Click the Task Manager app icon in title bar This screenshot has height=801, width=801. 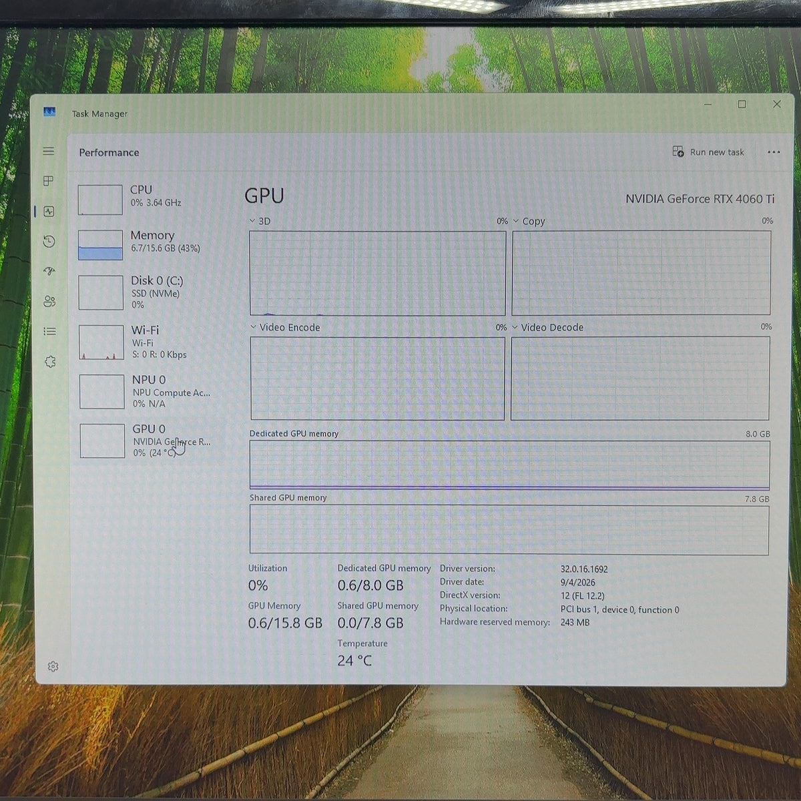point(49,112)
